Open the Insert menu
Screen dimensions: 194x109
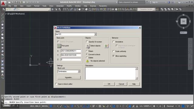point(29,6)
